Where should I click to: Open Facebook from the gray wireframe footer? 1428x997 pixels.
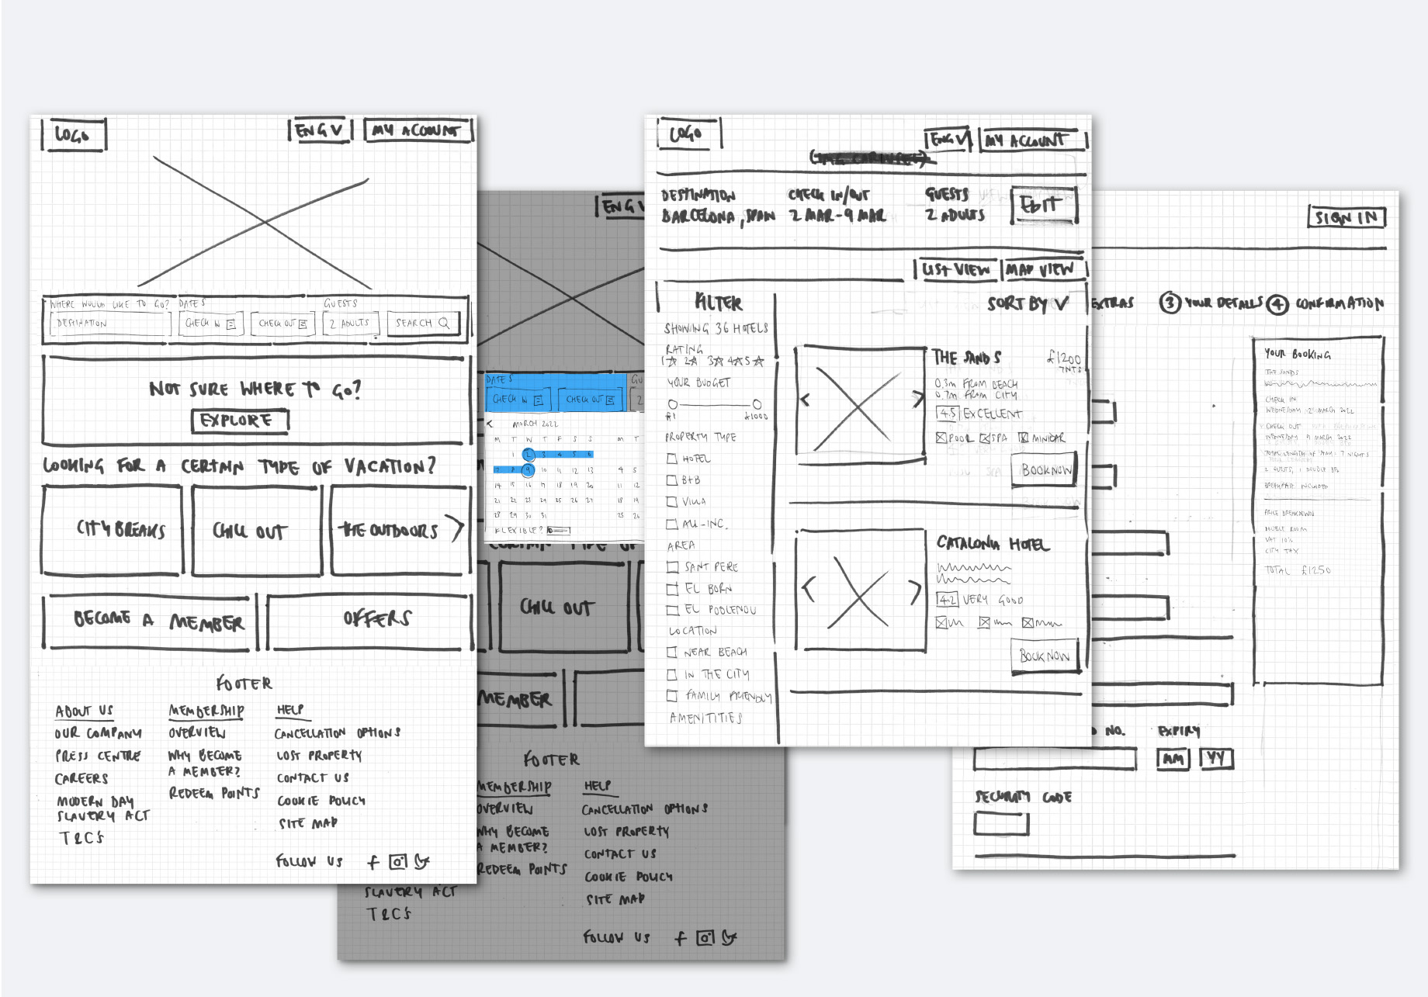click(681, 938)
